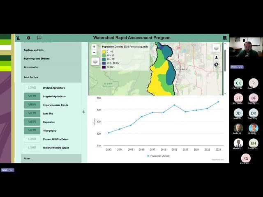Load the Dryland Agriculture layer
This screenshot has height=197, width=263.
[x=32, y=87]
